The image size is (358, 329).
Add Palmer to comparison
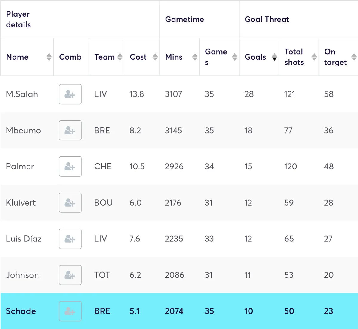coord(70,167)
